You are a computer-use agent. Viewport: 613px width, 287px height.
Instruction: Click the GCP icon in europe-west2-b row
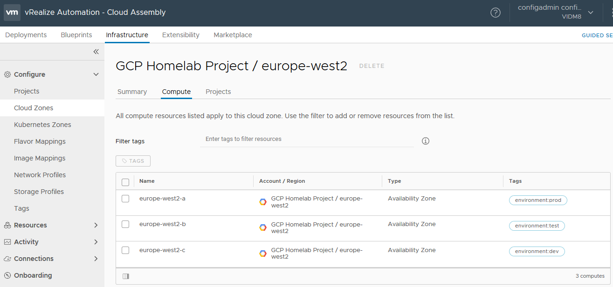pos(263,227)
